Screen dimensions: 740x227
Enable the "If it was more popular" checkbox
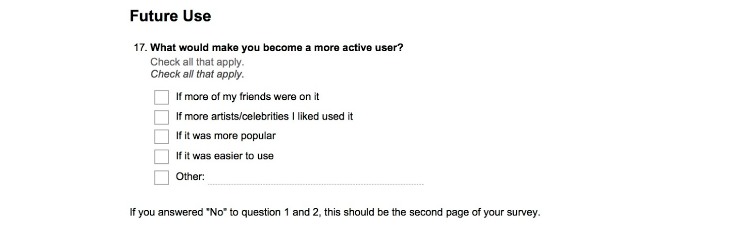click(x=161, y=137)
